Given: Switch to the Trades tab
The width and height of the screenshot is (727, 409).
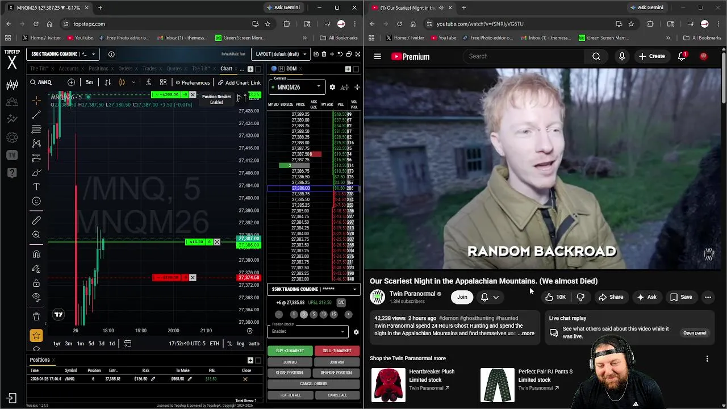Looking at the screenshot, I should point(149,68).
